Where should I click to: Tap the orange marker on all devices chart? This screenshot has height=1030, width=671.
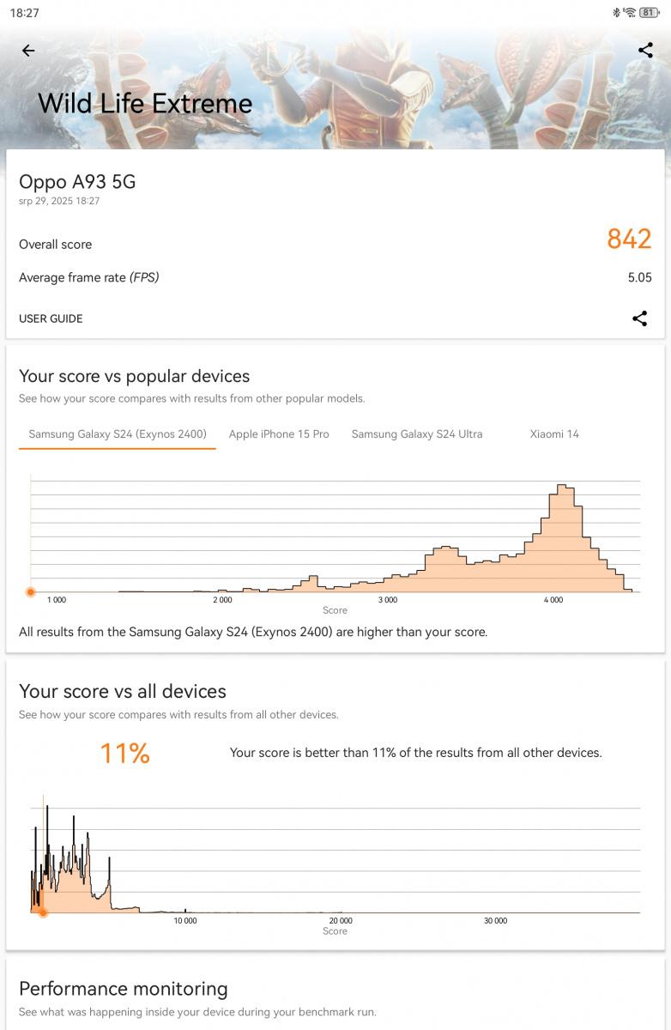click(x=43, y=912)
